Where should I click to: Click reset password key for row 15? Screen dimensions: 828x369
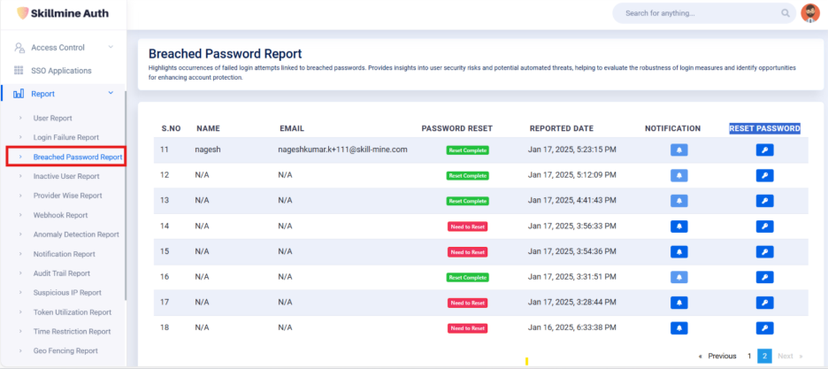764,252
